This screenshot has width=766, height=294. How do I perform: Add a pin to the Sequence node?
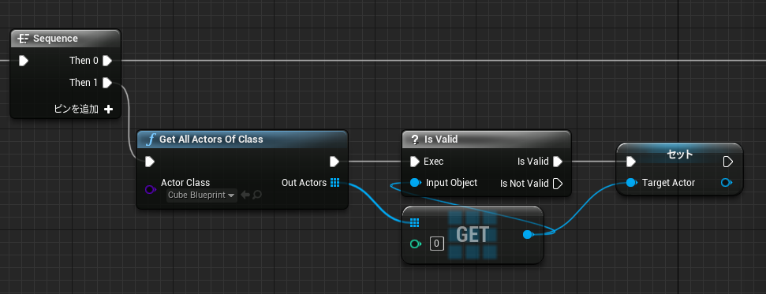click(84, 110)
